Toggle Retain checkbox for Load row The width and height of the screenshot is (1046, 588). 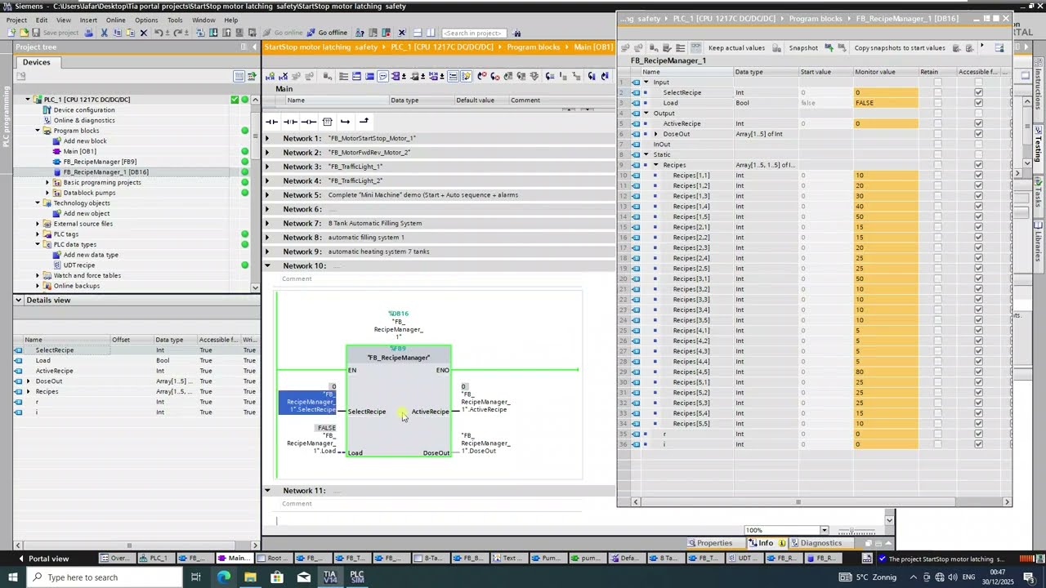937,103
